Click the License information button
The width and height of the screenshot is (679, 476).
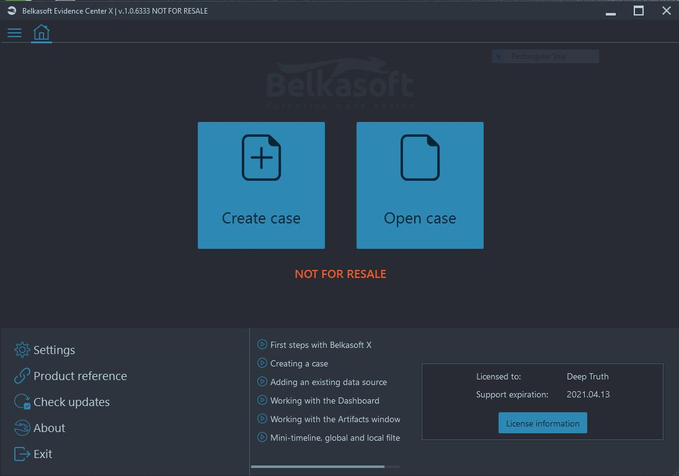point(543,423)
